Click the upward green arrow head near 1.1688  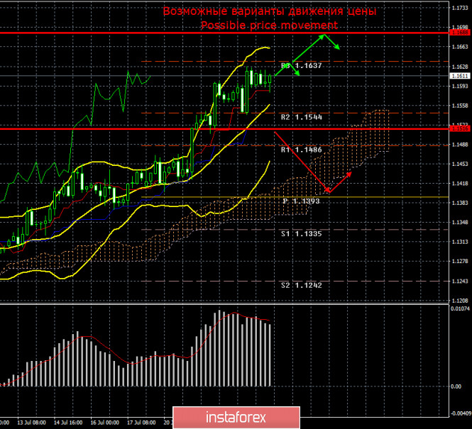(x=325, y=35)
